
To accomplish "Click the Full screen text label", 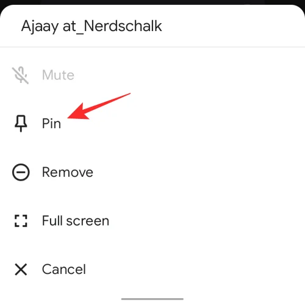I will [x=76, y=221].
